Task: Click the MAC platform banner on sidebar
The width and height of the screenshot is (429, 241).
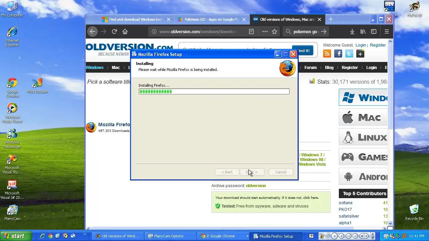Action: (x=363, y=117)
